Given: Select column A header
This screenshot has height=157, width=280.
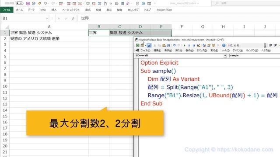Looking at the screenshot, I should click(49, 27).
